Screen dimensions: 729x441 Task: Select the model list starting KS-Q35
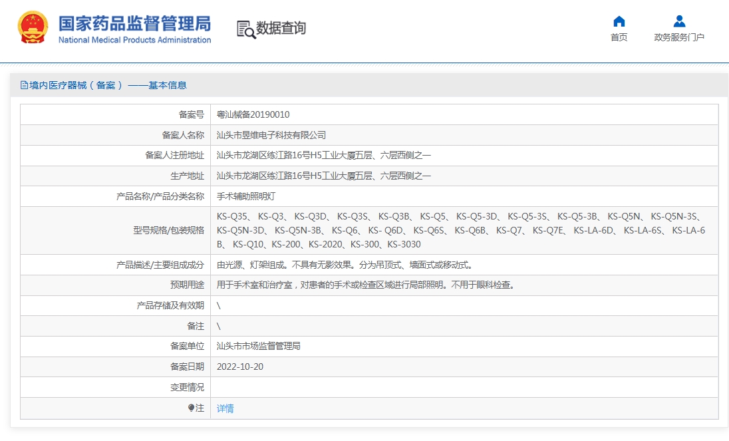click(x=461, y=231)
